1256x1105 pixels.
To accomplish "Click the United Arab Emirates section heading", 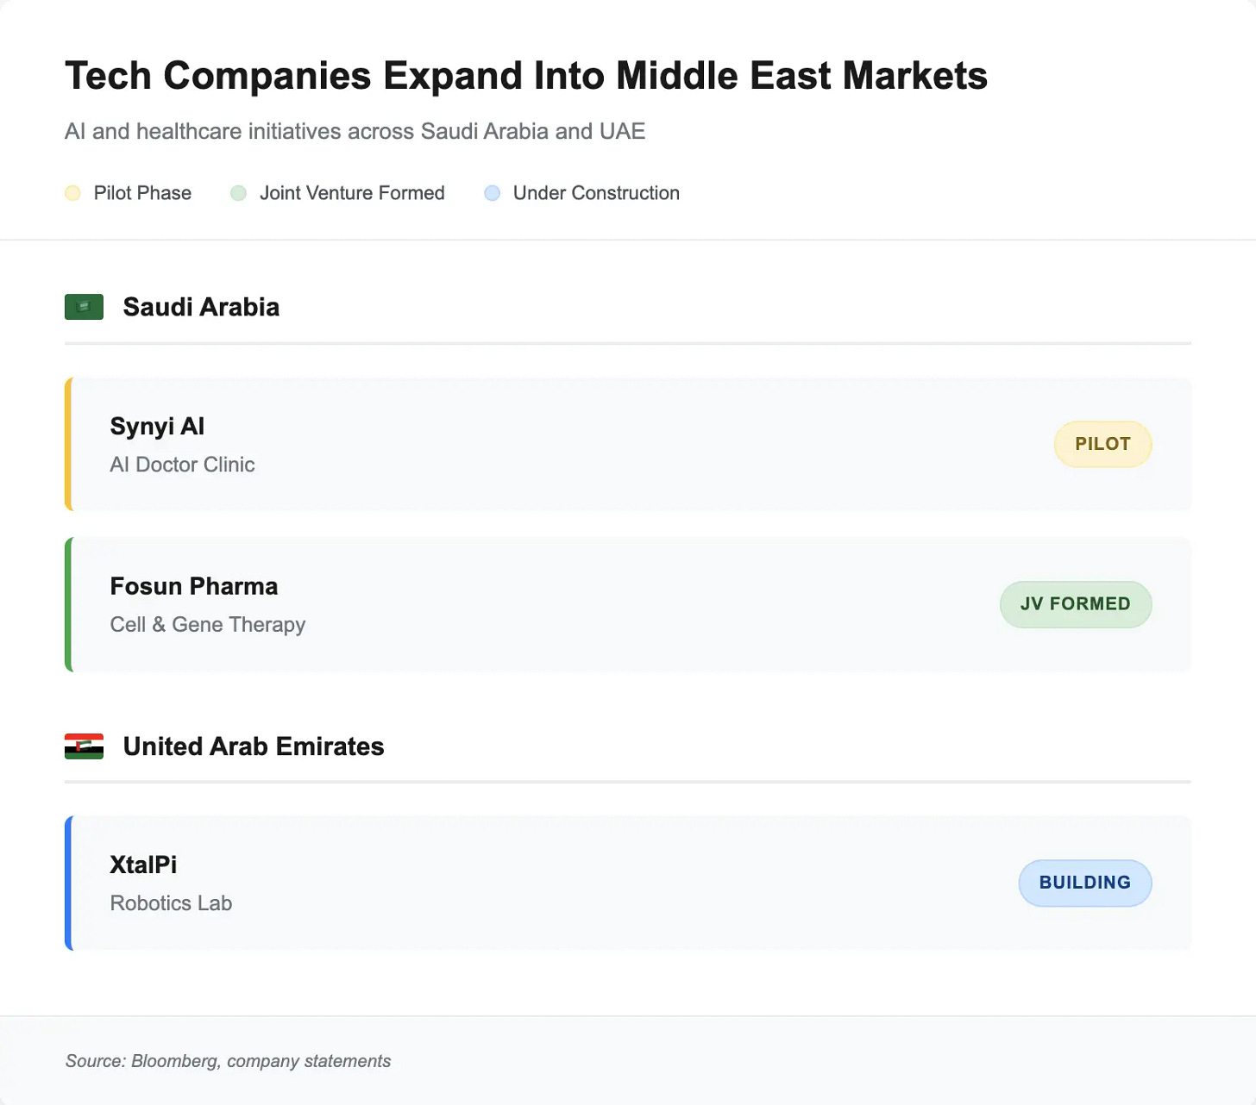I will pyautogui.click(x=254, y=746).
